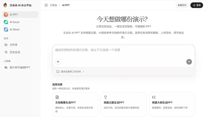Click the 空间 section label
The height and width of the screenshot is (117, 207).
point(6,38)
